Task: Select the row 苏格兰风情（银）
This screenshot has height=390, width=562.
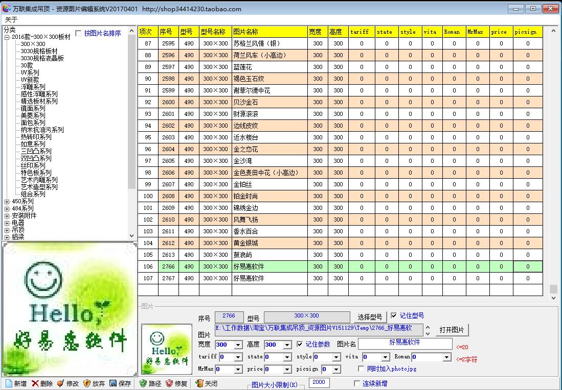Action: [340, 43]
